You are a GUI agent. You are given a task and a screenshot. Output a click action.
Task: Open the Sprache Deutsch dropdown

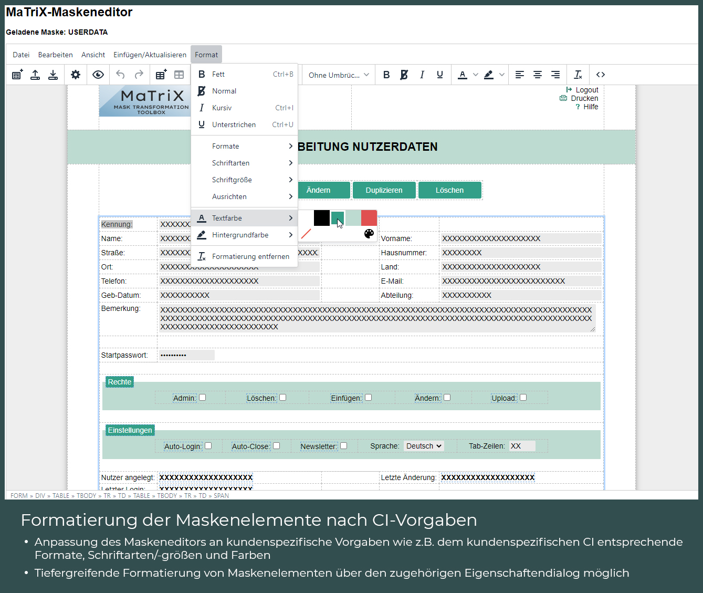[x=424, y=446]
